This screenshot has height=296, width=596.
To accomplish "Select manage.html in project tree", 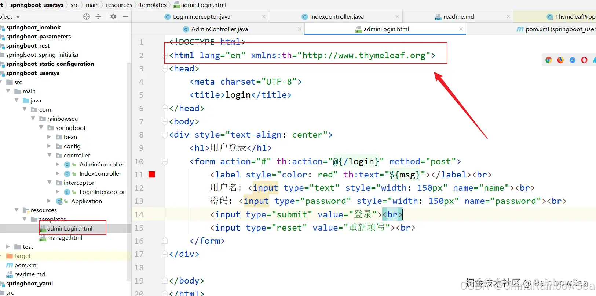I will tap(65, 237).
